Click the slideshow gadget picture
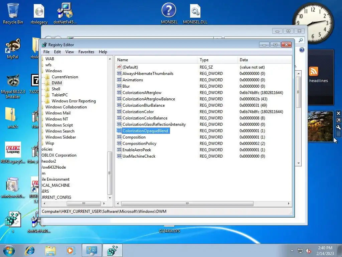The width and height of the screenshot is (342, 257). click(320, 126)
